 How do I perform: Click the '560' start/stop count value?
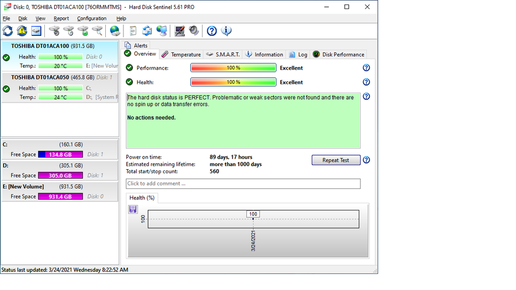pyautogui.click(x=214, y=171)
